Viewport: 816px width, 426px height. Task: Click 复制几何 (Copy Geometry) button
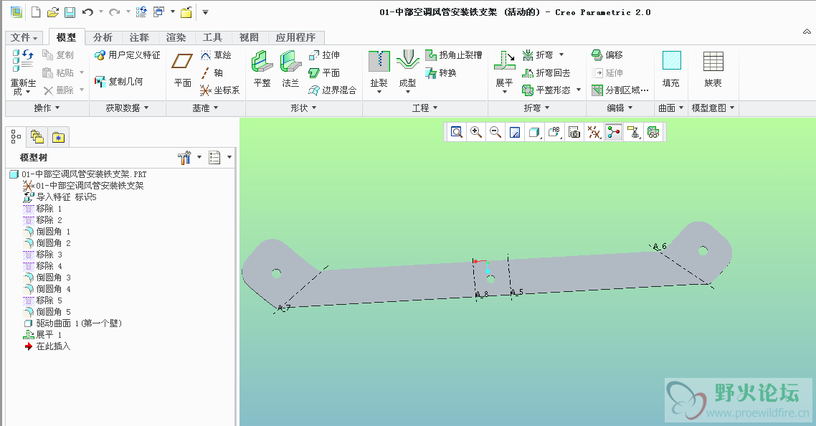click(x=118, y=81)
